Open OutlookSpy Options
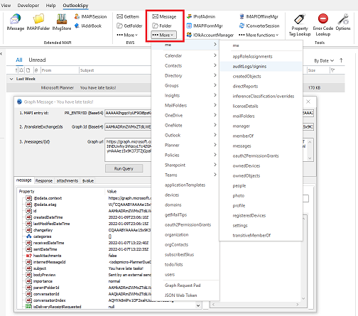Image resolution: width=358 pixels, height=316 pixels. (x=343, y=22)
